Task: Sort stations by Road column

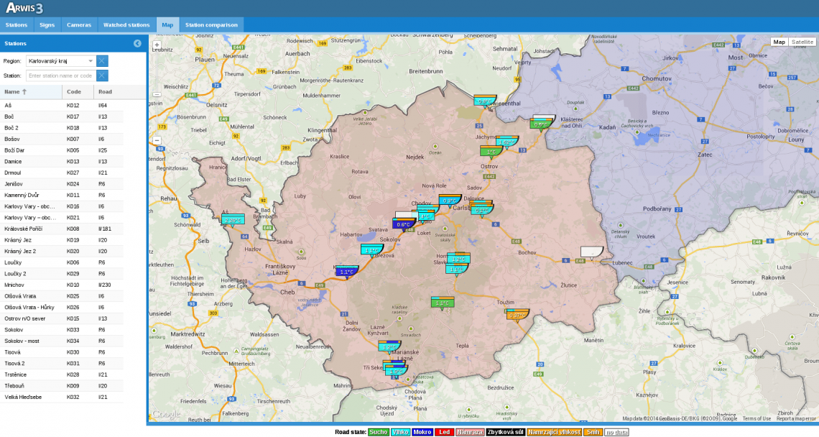Action: (119, 92)
